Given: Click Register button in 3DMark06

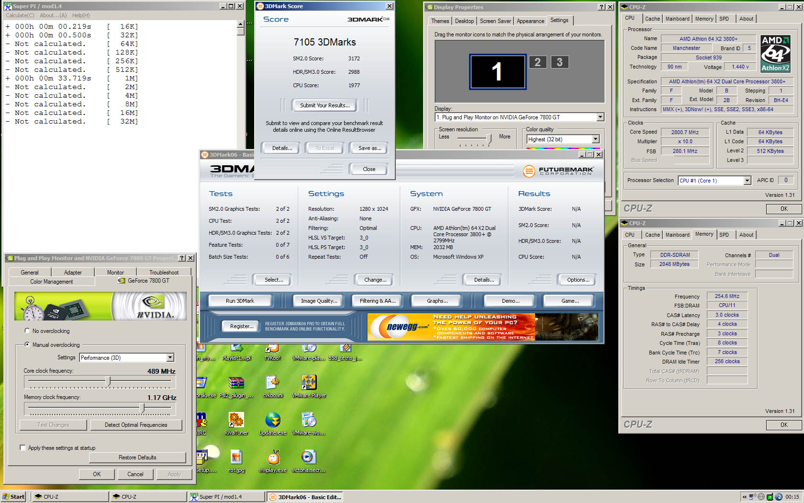Looking at the screenshot, I should 242,326.
